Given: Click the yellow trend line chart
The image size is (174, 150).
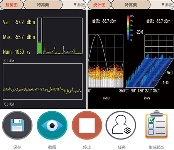Looking at the screenshot, I should (x=42, y=82).
